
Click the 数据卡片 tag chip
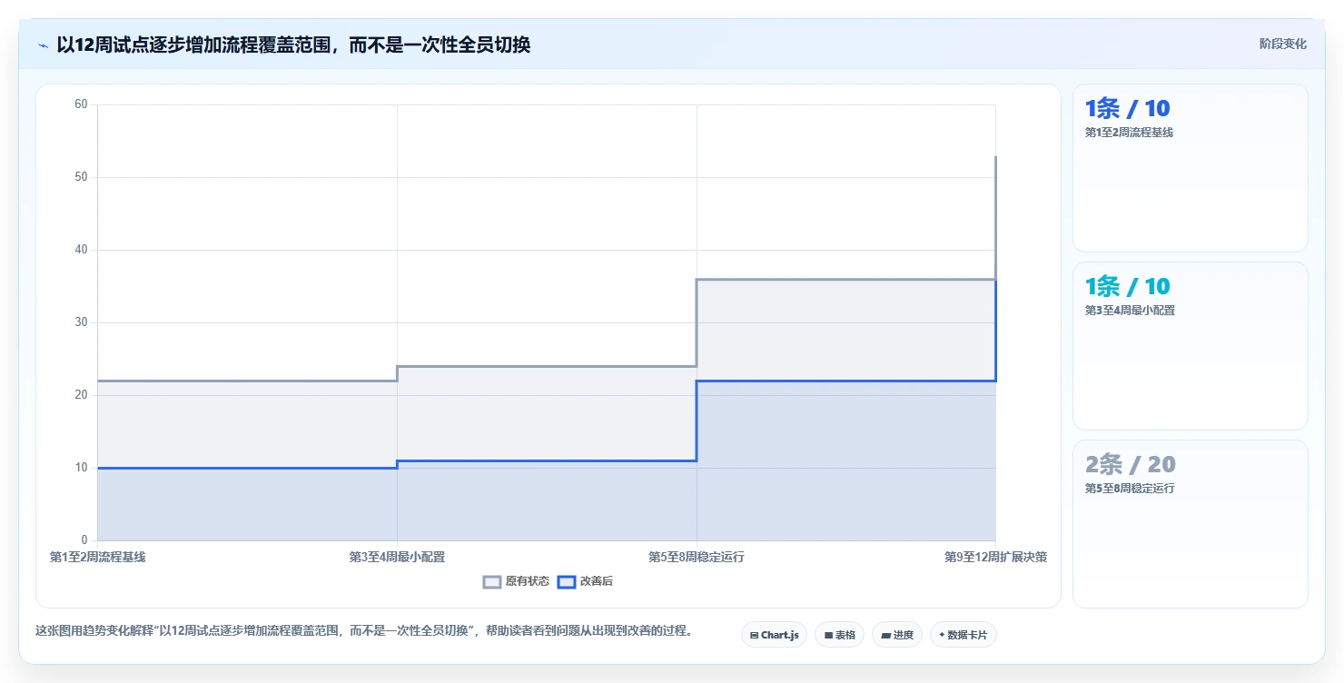click(x=964, y=635)
